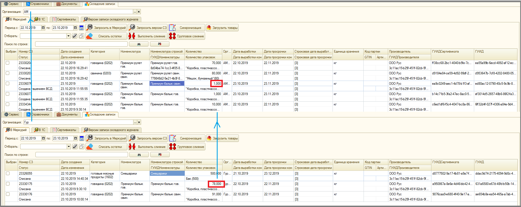
Task: Clear the Гур organization field with the X button
Action: pyautogui.click(x=139, y=122)
